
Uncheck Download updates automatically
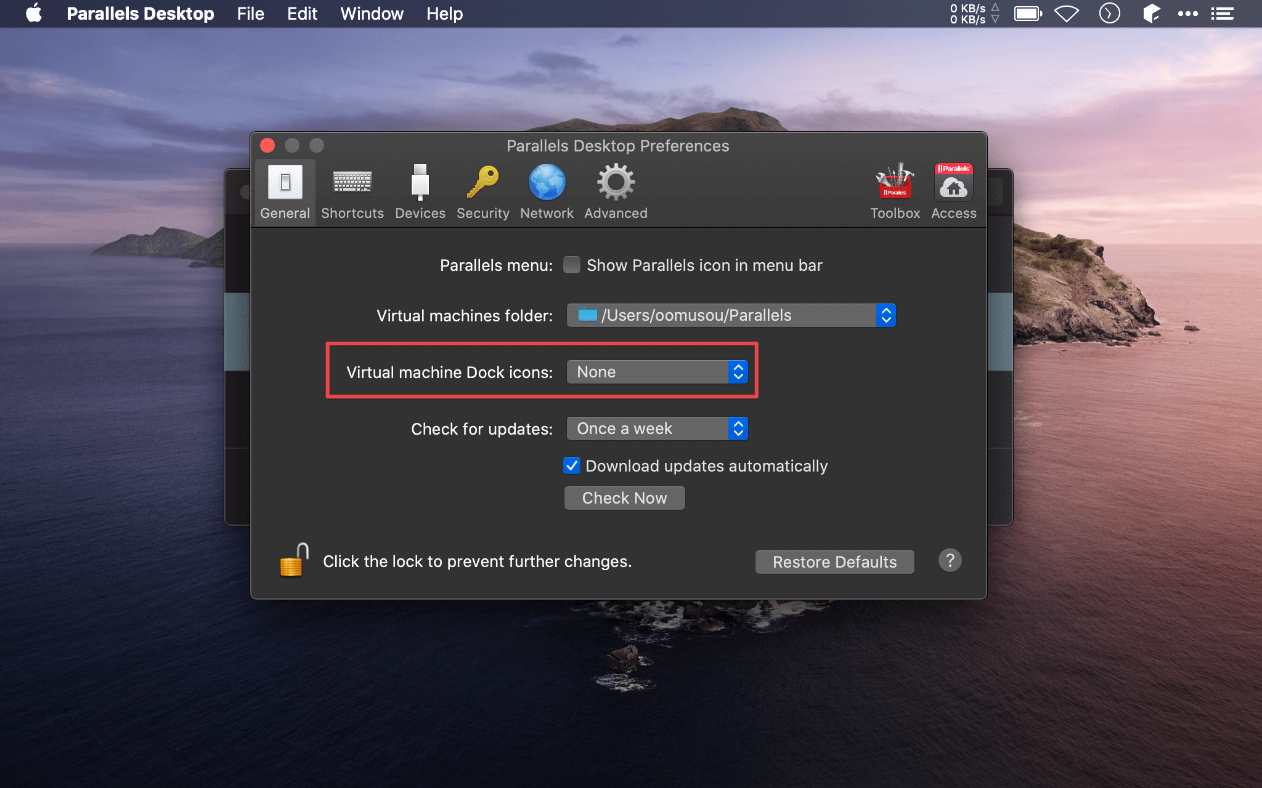[572, 465]
